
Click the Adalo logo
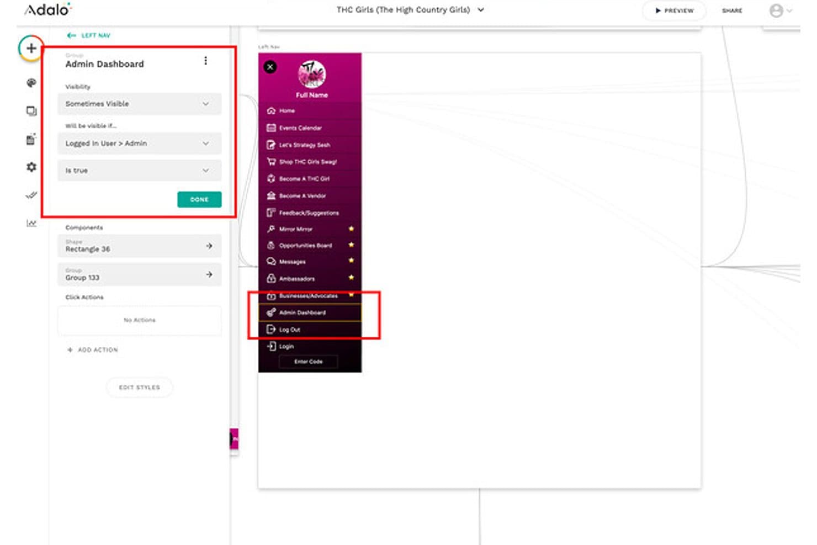[47, 9]
